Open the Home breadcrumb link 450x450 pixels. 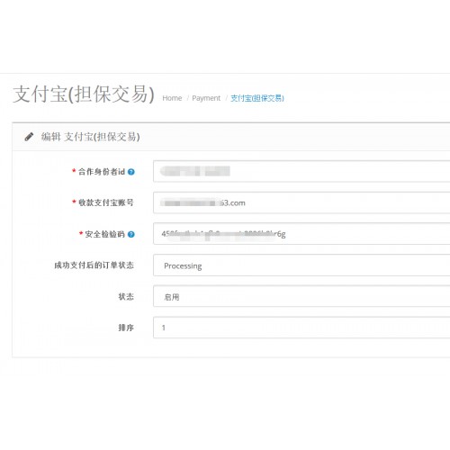[172, 98]
